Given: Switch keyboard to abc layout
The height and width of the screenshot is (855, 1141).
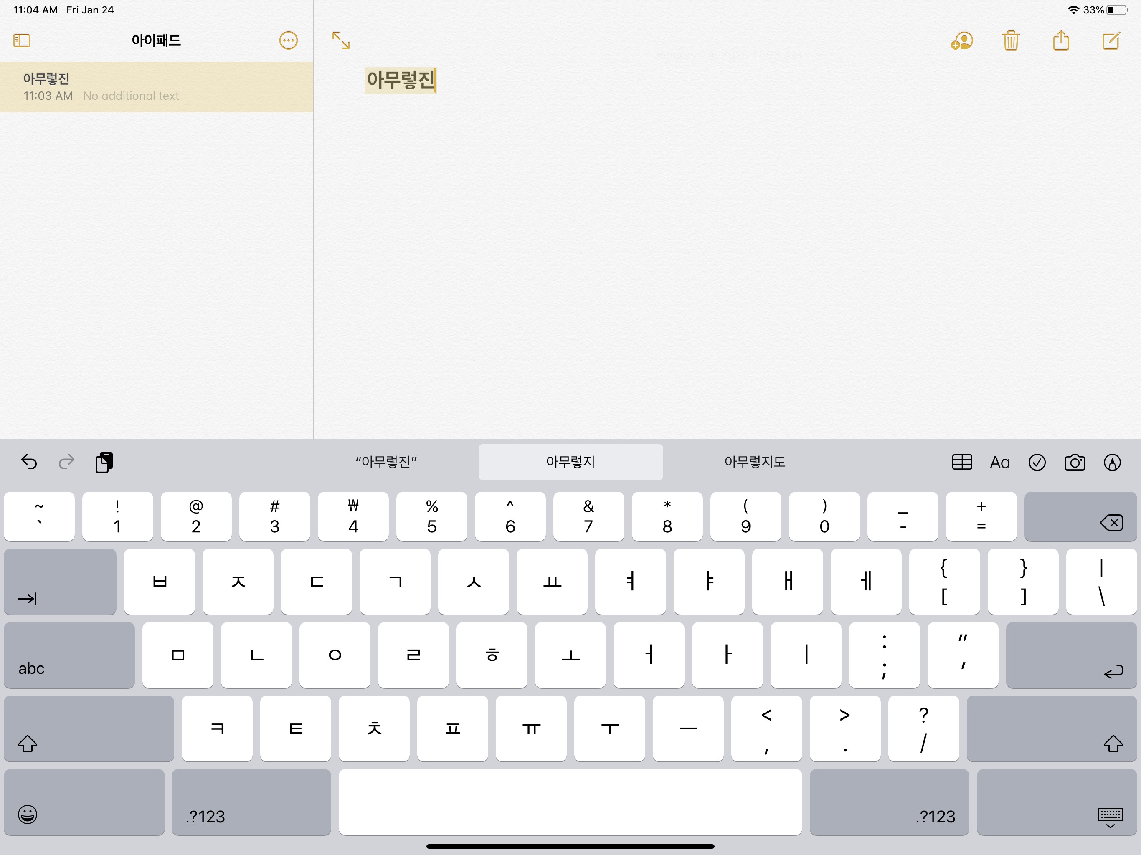Looking at the screenshot, I should tap(69, 655).
